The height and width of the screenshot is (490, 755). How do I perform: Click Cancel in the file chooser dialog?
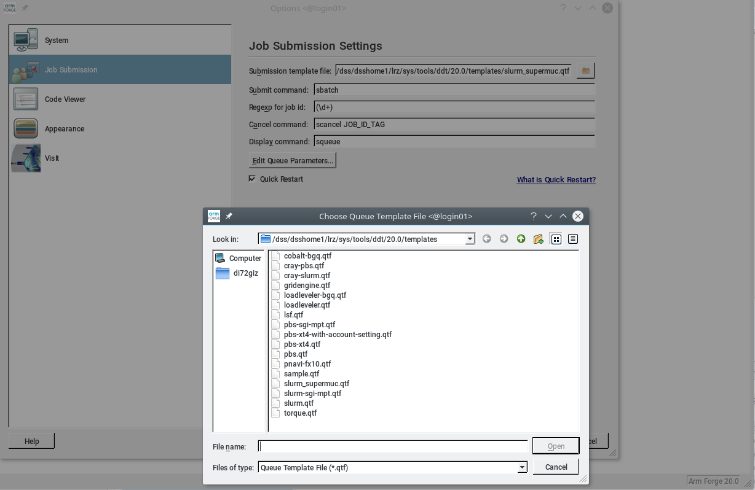pyautogui.click(x=556, y=467)
